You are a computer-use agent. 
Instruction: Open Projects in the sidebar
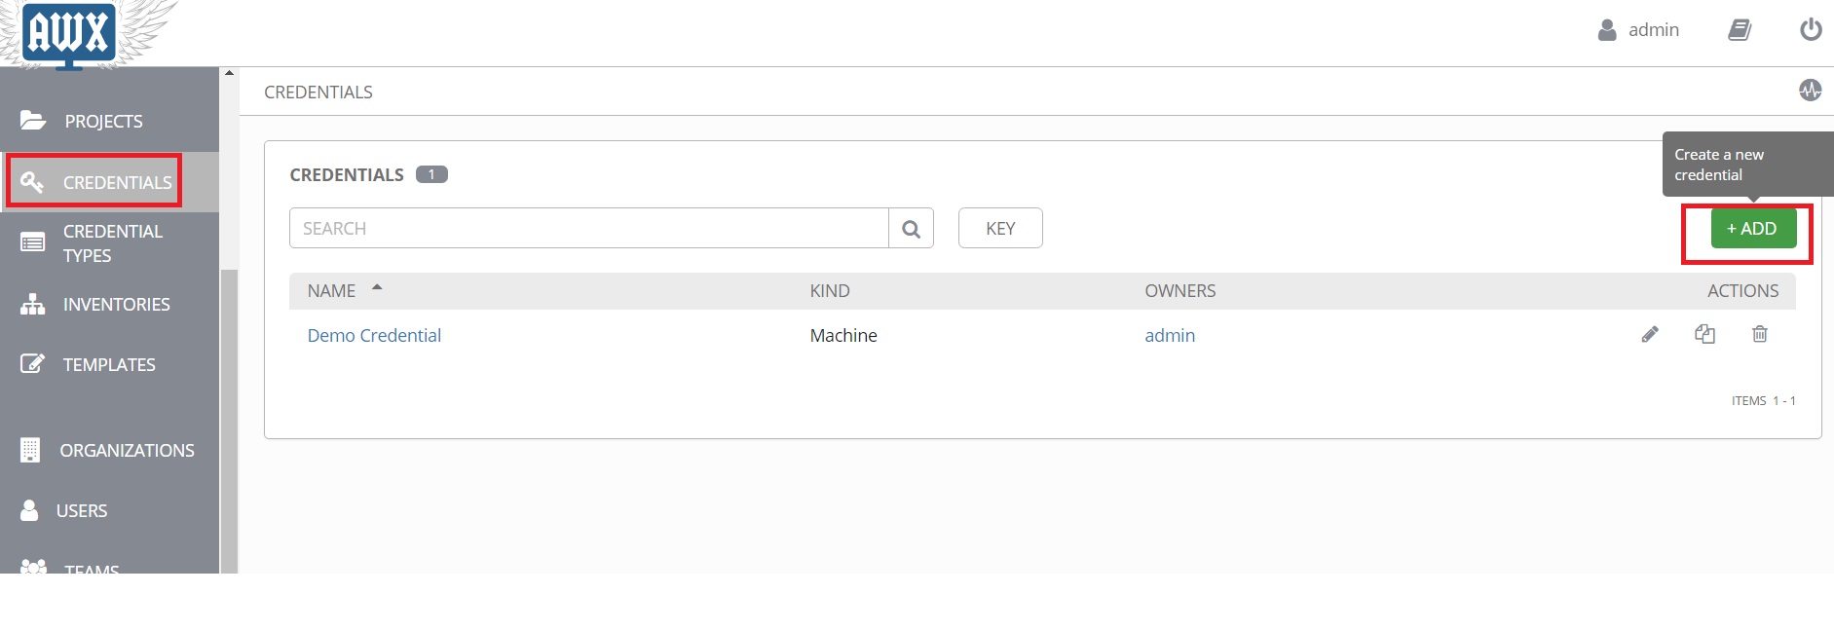coord(103,122)
